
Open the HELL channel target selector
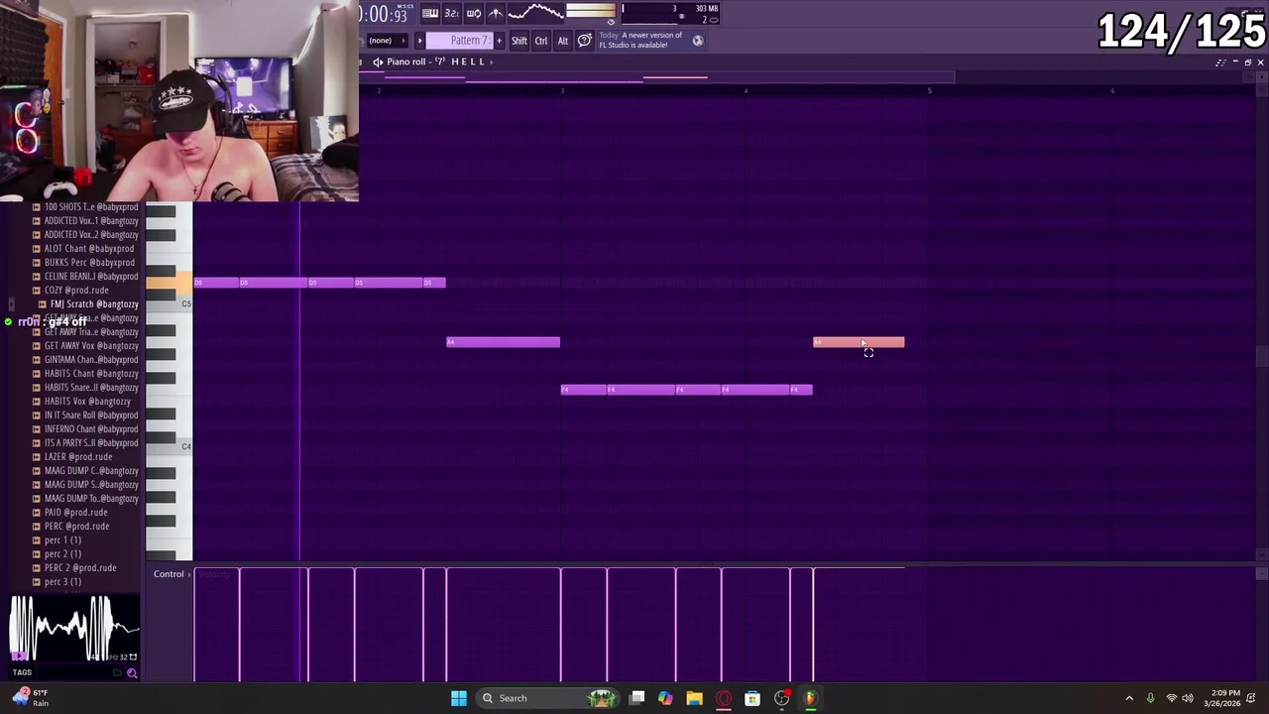pos(468,61)
